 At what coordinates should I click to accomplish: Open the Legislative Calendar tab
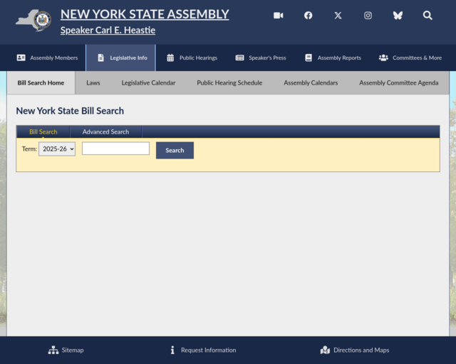coord(148,82)
